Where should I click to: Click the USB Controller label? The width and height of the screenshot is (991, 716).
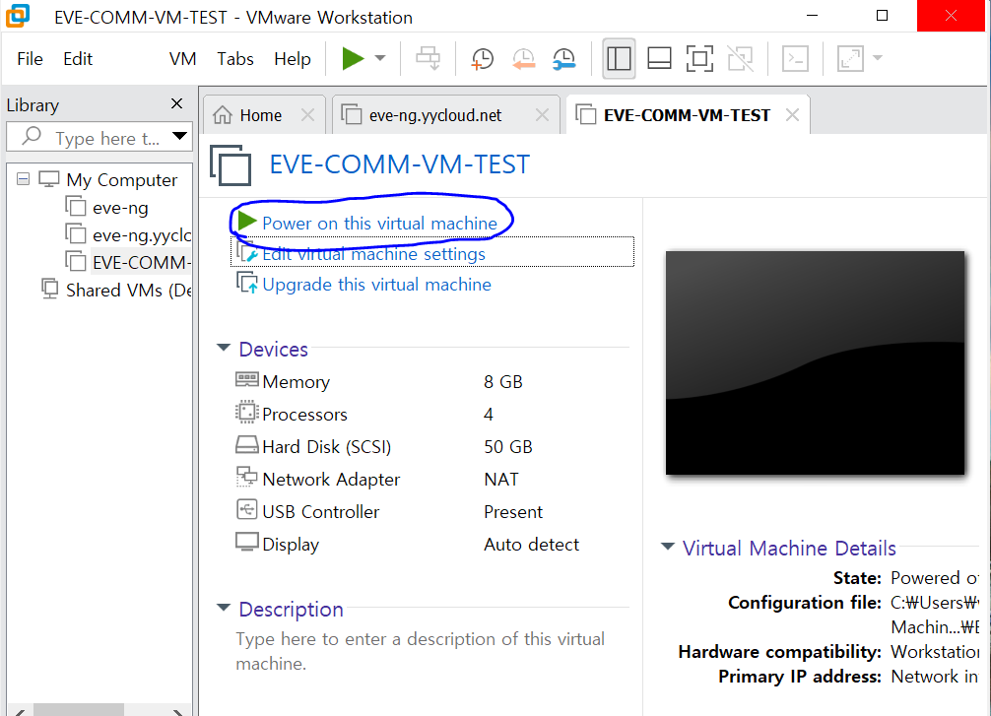coord(320,512)
